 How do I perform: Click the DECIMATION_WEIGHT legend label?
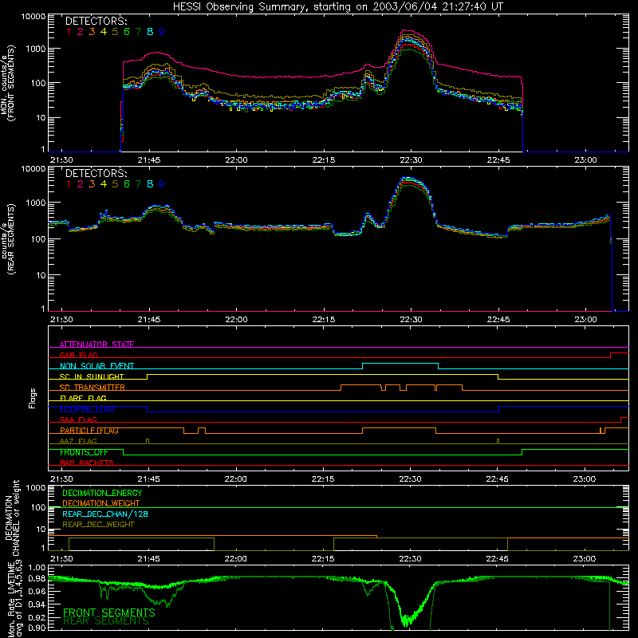point(101,503)
